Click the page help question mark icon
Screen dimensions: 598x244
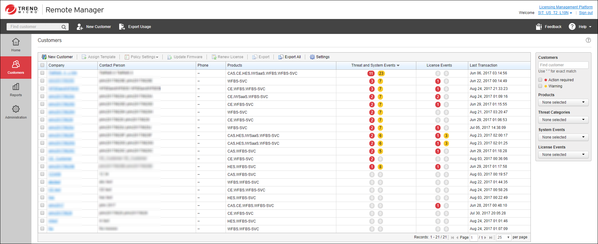coord(588,40)
